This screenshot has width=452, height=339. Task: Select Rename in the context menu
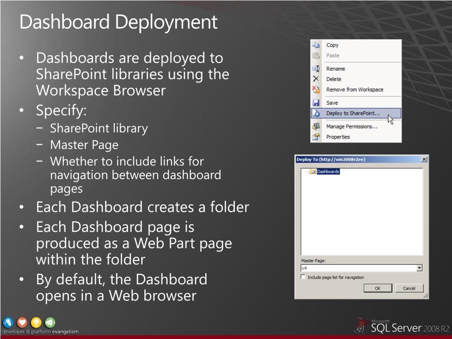[x=356, y=68]
